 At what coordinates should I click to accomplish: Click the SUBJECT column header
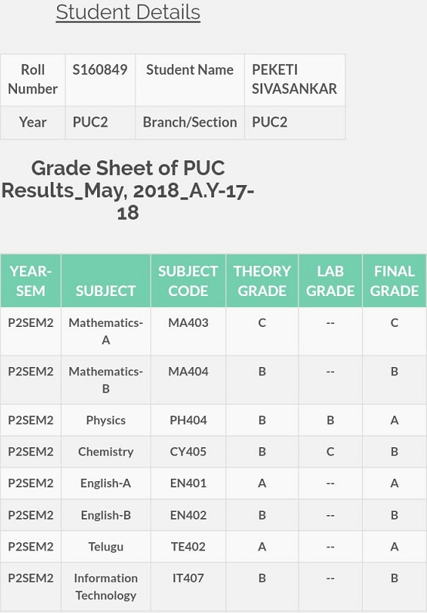(106, 281)
